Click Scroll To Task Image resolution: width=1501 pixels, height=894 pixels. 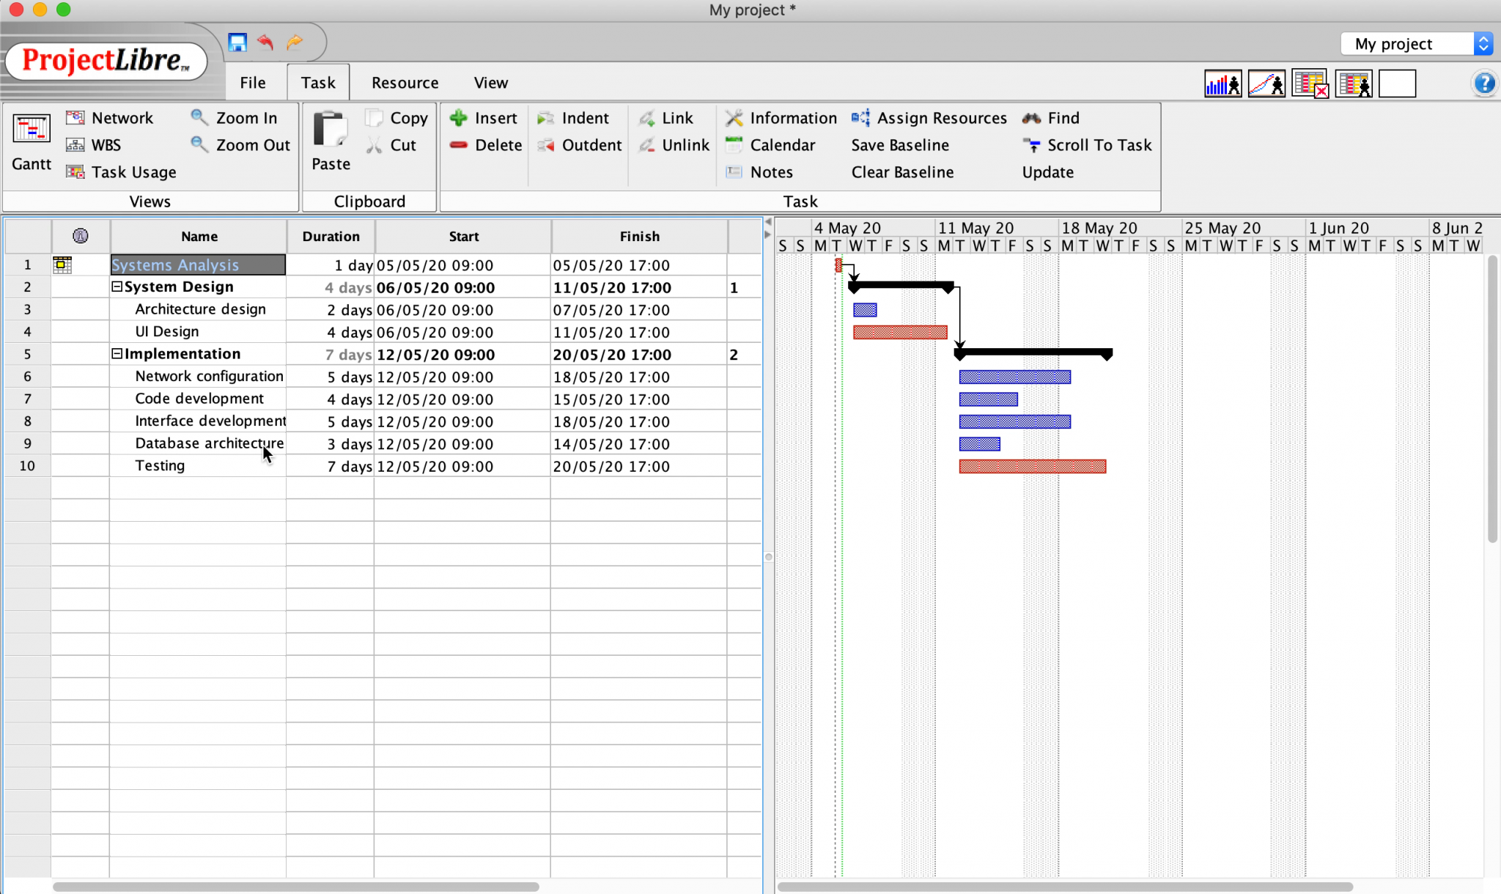pos(1099,145)
